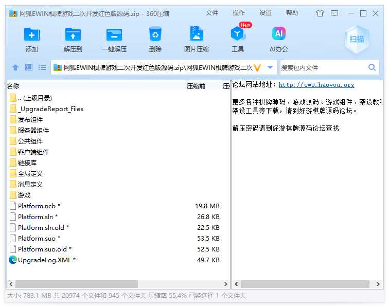
Task: Open the 帮助 menu
Action: click(x=292, y=13)
